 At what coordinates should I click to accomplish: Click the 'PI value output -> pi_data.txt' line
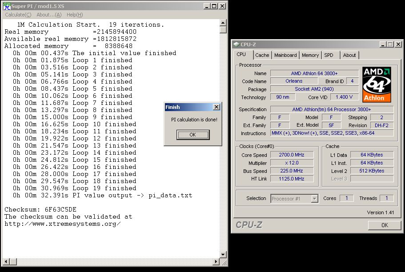tap(103, 195)
